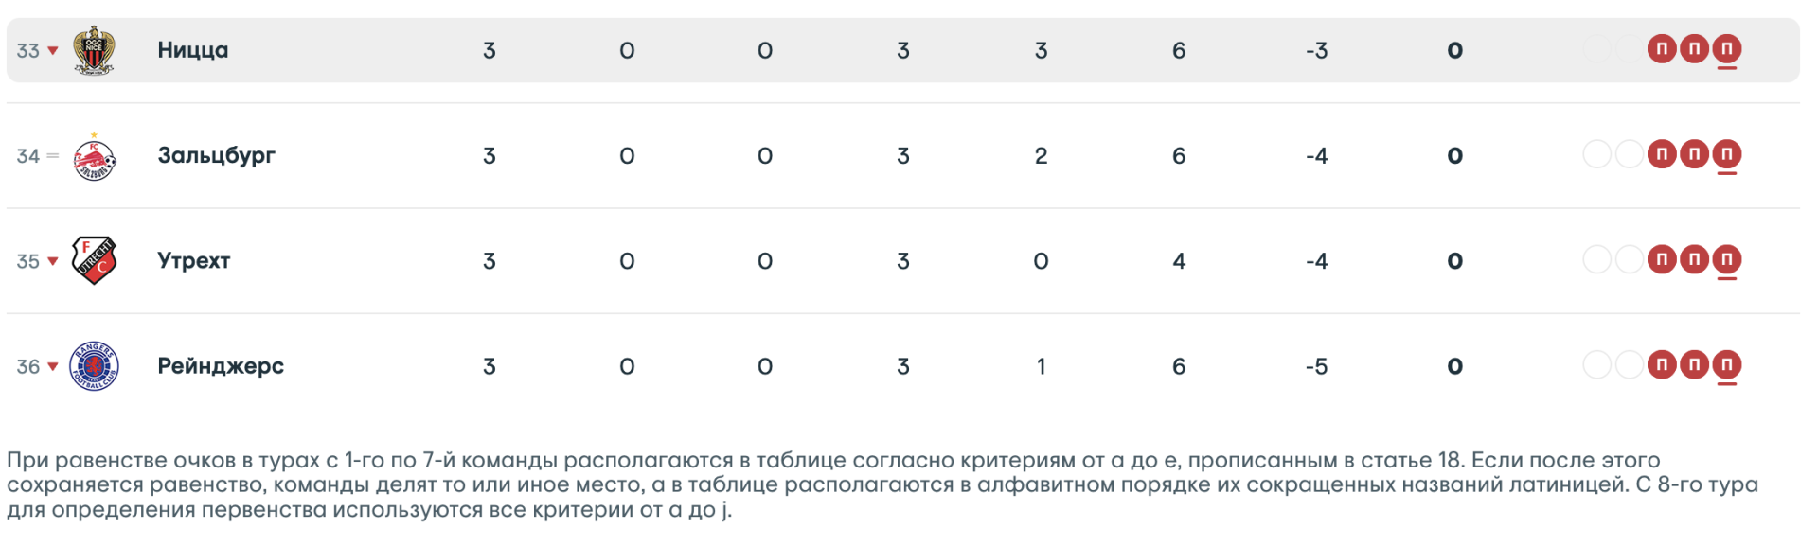Click Nice's underlined latest loss badge
This screenshot has width=1818, height=546.
1726,49
